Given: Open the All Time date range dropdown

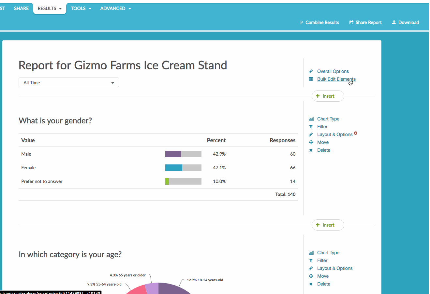Looking at the screenshot, I should [x=69, y=83].
